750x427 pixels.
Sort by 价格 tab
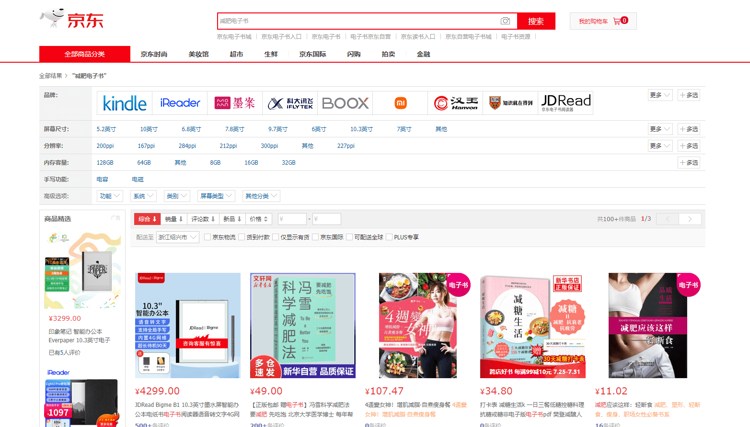point(259,219)
